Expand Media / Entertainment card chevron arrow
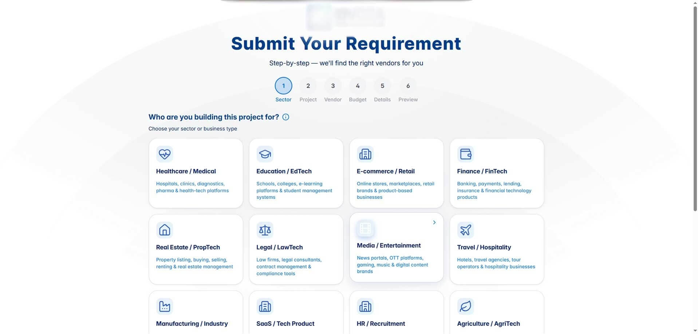 [x=434, y=223]
